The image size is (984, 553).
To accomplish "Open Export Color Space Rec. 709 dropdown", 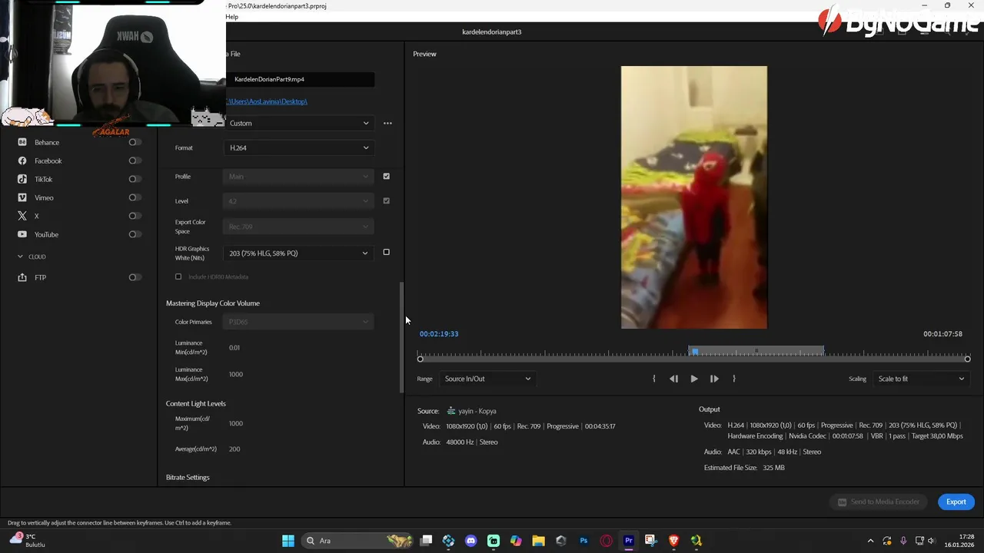I will tap(299, 227).
